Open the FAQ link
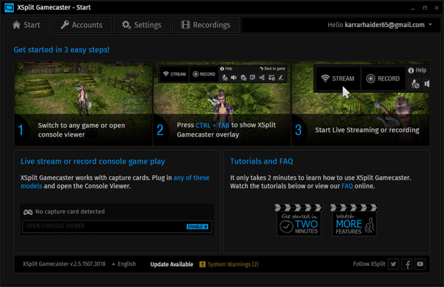This screenshot has height=287, width=444. click(x=347, y=186)
